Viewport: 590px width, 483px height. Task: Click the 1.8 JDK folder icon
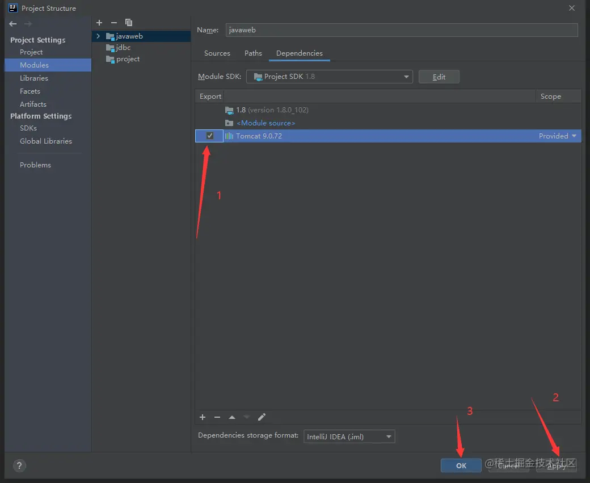(x=229, y=110)
